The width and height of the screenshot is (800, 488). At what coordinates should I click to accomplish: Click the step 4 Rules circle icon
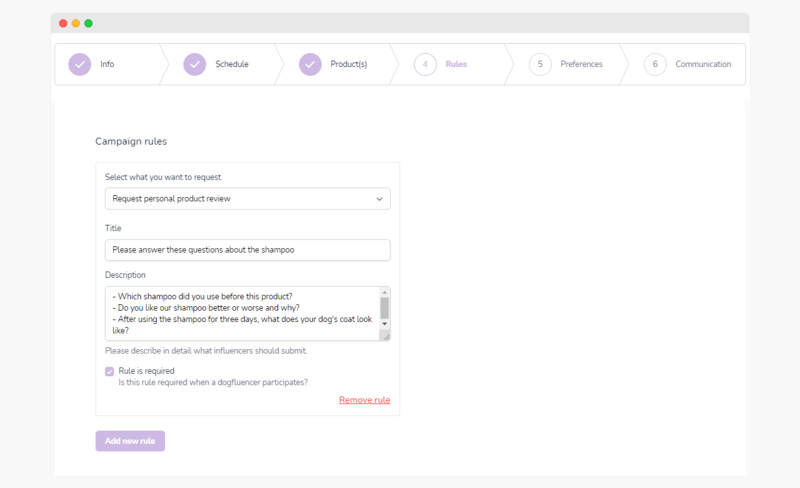pyautogui.click(x=425, y=64)
